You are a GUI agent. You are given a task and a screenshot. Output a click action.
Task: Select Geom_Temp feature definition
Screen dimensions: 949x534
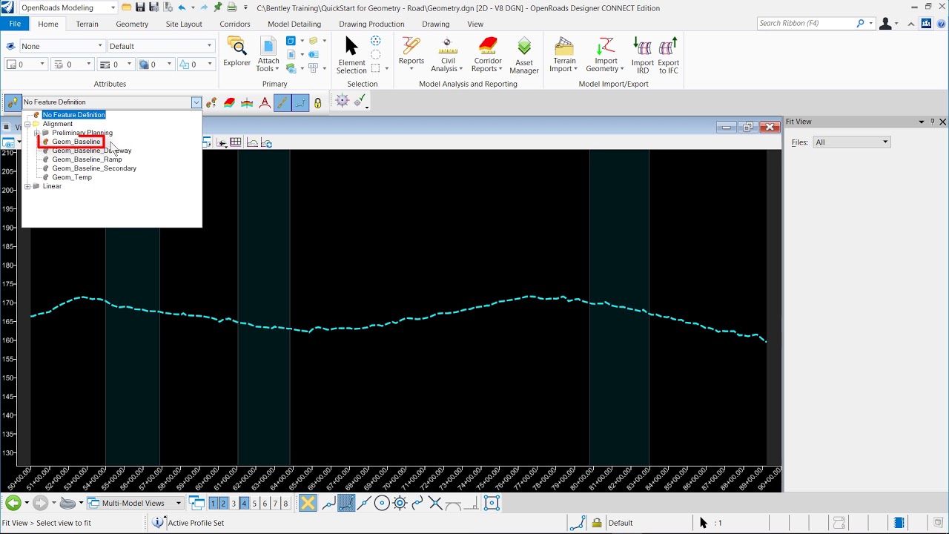pyautogui.click(x=72, y=177)
